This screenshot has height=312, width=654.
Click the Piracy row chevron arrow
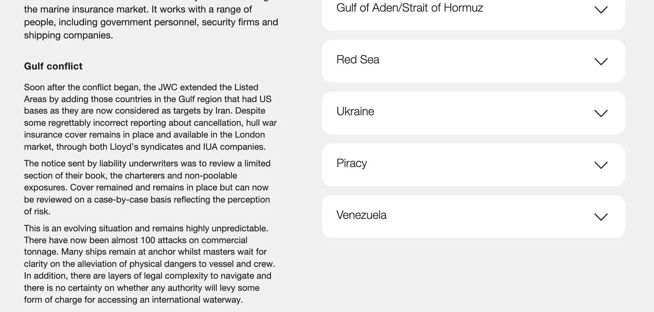[x=601, y=165]
